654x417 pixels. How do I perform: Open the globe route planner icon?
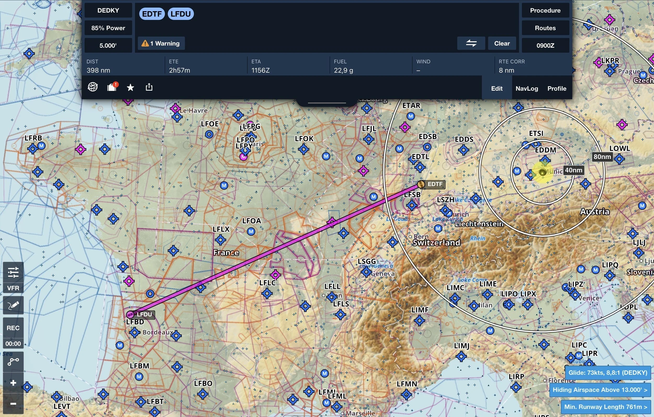click(93, 87)
